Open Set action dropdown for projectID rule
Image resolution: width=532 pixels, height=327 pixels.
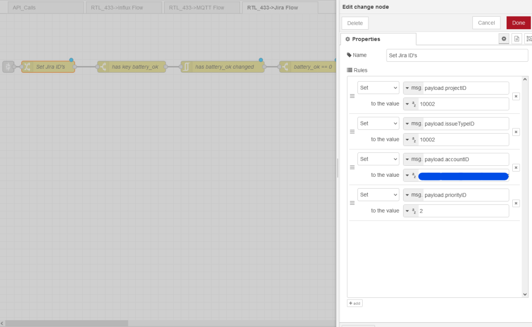pos(378,88)
